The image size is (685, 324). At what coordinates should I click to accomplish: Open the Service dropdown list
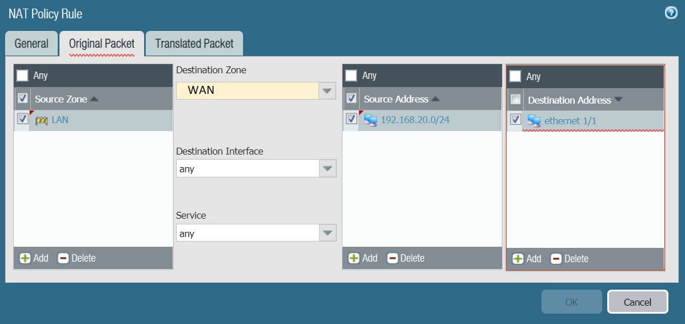tap(327, 233)
